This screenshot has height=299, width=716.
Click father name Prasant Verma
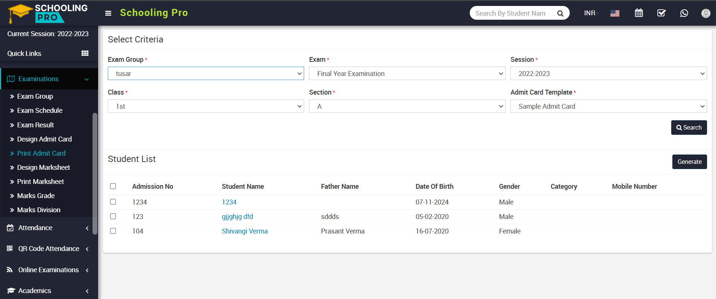click(343, 231)
